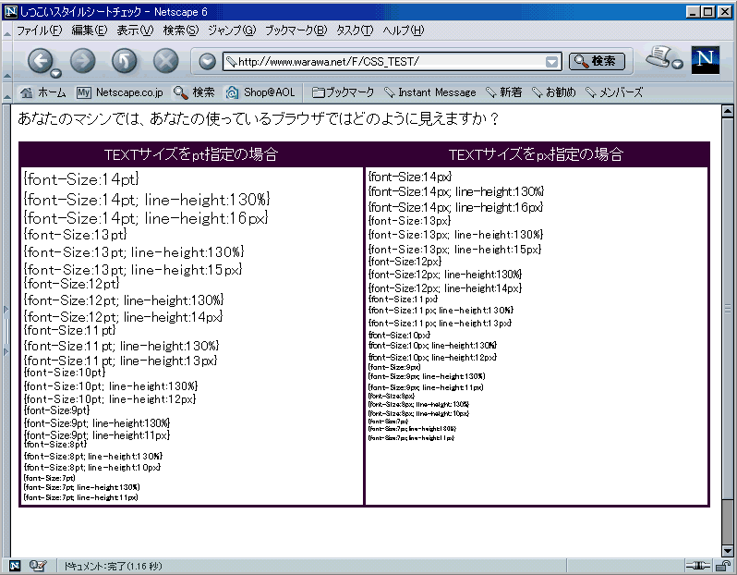The height and width of the screenshot is (575, 737).
Task: Open the URL bar history dropdown arrow
Action: click(551, 62)
